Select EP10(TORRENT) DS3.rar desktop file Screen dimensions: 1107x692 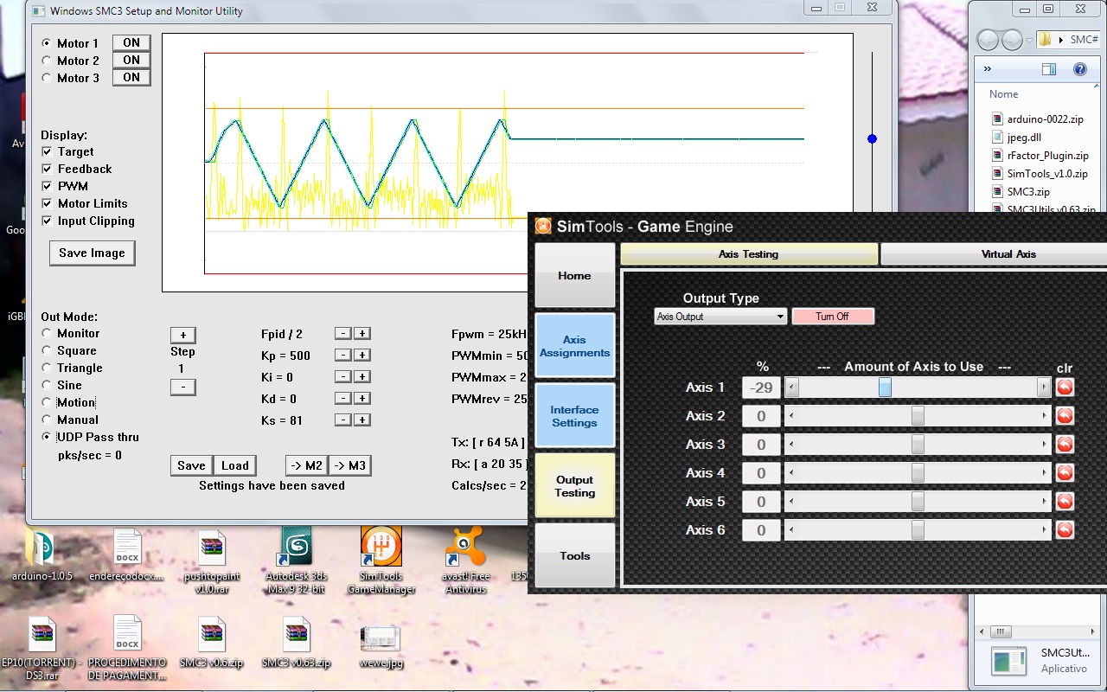click(42, 648)
